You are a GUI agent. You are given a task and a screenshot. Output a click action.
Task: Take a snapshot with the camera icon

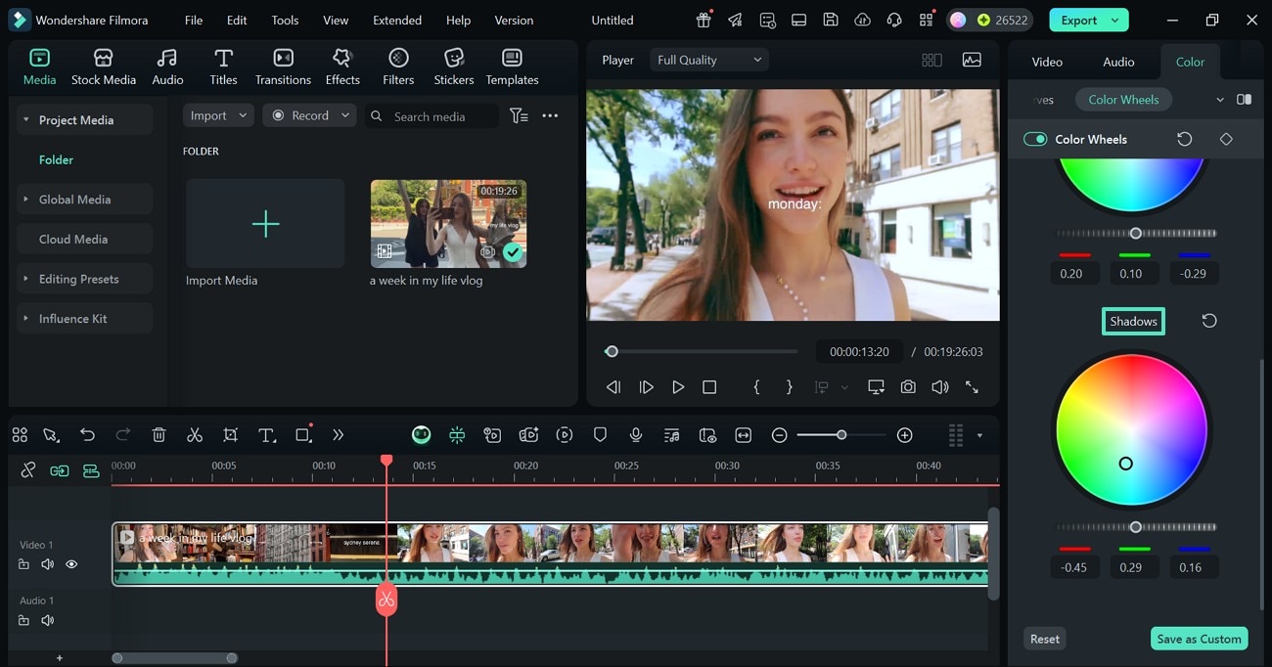click(x=908, y=387)
